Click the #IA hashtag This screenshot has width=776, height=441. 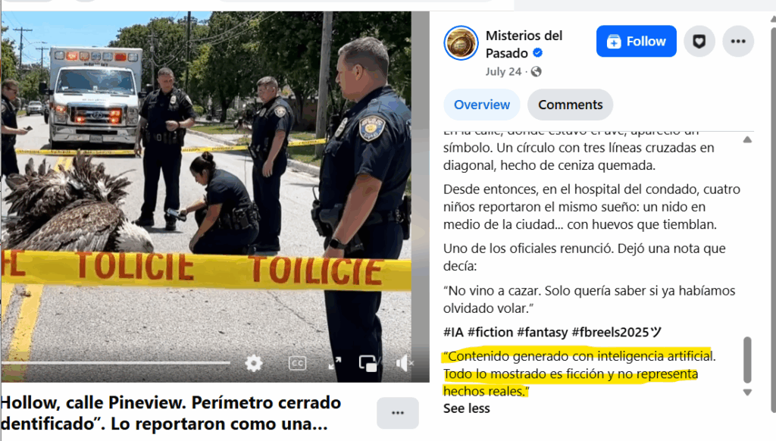453,332
